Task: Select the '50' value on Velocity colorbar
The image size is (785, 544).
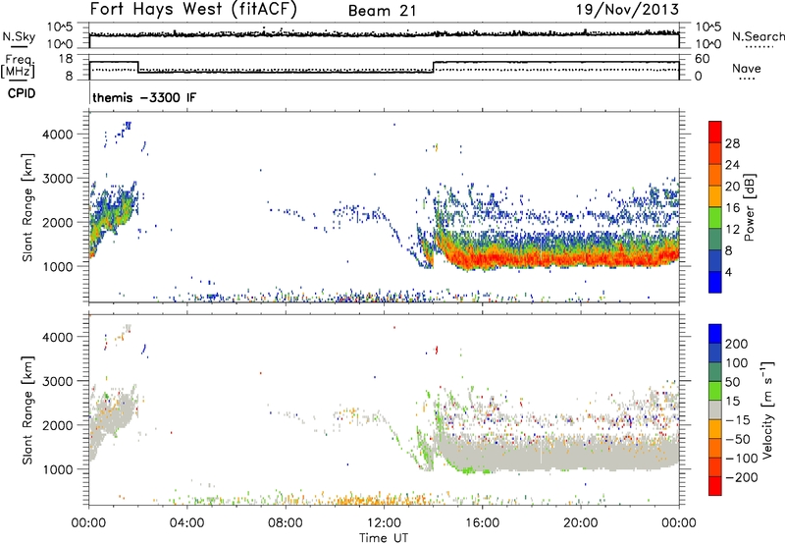Action: pos(733,382)
